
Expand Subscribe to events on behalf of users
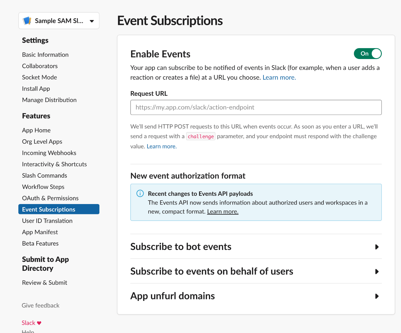(256, 271)
